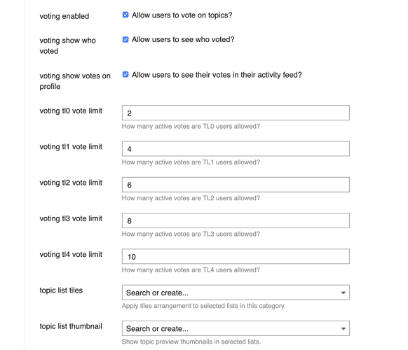Viewport: 408px width, 350px height.
Task: Expand topic list thumbnail caret arrow
Action: 344,329
